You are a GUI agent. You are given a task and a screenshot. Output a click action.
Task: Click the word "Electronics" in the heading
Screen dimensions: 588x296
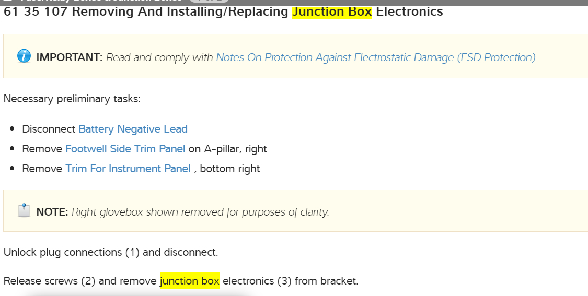coord(409,11)
